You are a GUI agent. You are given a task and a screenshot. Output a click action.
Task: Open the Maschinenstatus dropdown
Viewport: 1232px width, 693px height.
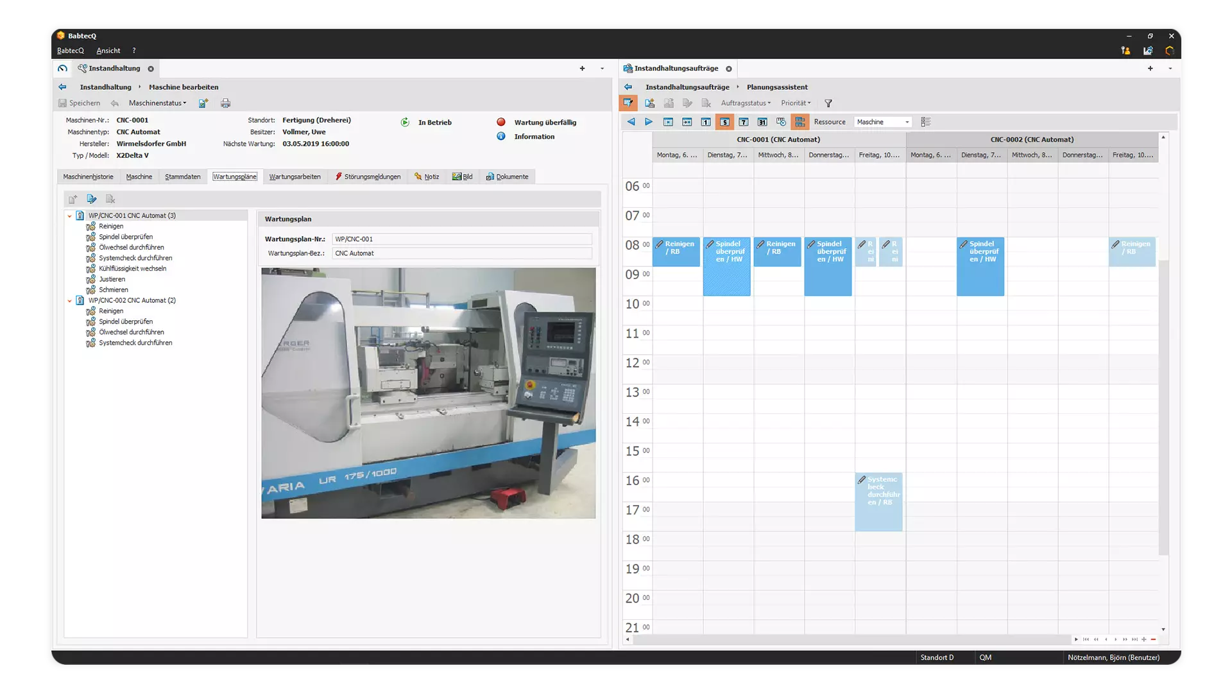click(x=157, y=103)
